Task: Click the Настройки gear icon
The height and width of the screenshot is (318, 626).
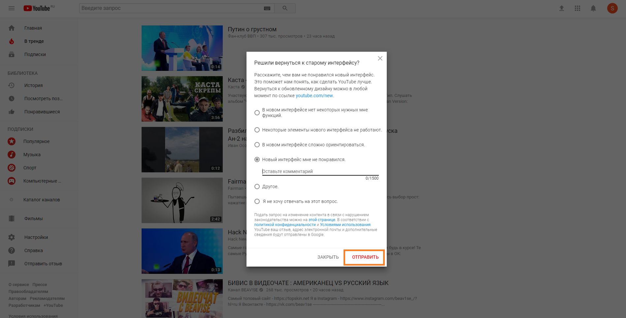Action: tap(12, 237)
